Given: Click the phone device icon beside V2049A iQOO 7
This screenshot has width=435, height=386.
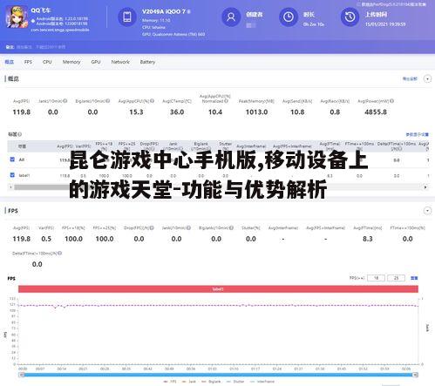Looking at the screenshot, I should [x=127, y=17].
